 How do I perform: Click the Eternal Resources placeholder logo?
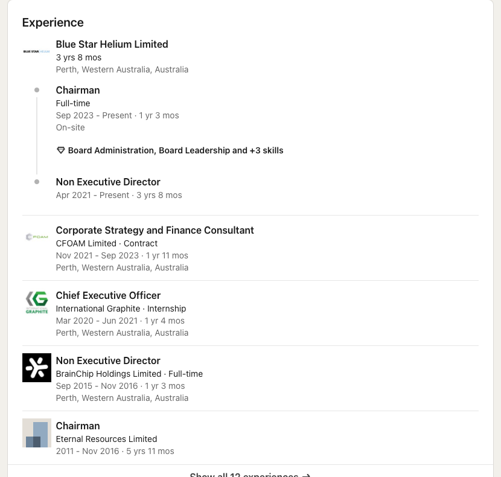click(36, 433)
